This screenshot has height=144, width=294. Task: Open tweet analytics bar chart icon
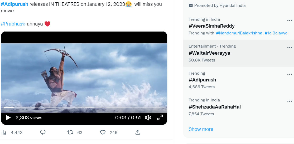click(x=4, y=133)
